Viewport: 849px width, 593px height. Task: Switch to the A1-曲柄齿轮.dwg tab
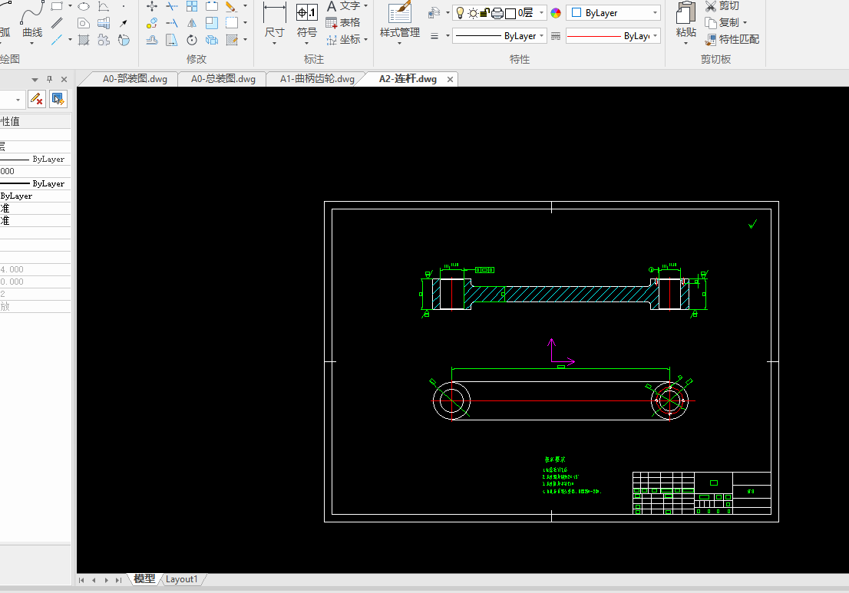point(316,79)
